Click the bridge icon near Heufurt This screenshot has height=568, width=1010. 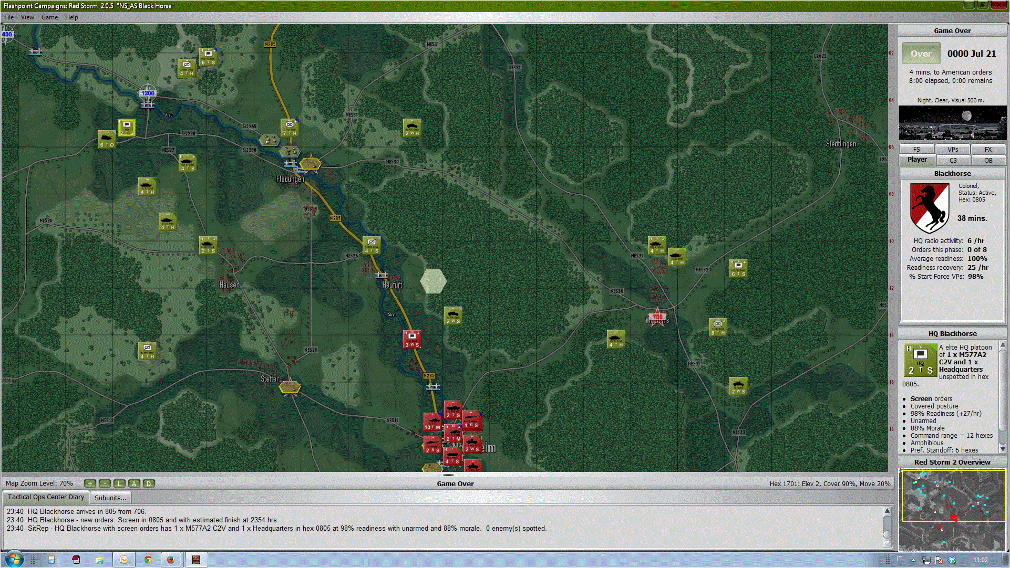pos(382,275)
